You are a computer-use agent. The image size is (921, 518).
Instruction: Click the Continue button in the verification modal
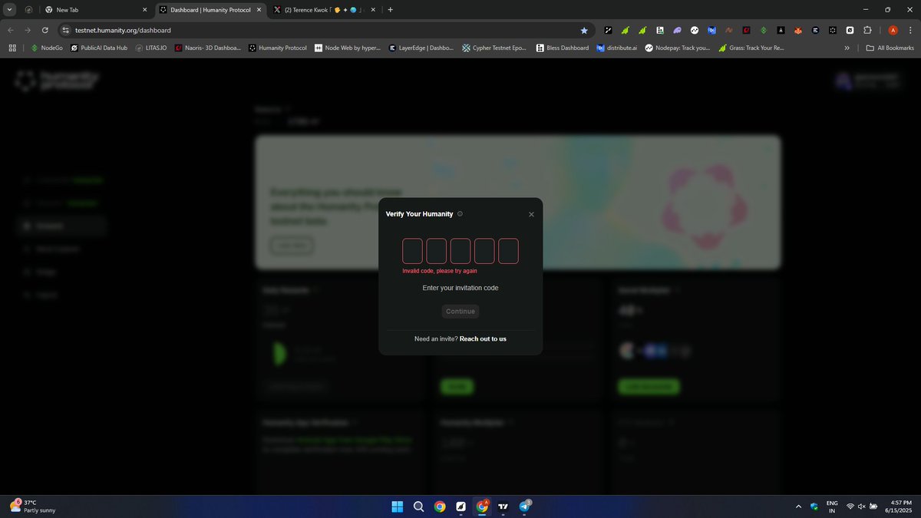click(x=460, y=311)
